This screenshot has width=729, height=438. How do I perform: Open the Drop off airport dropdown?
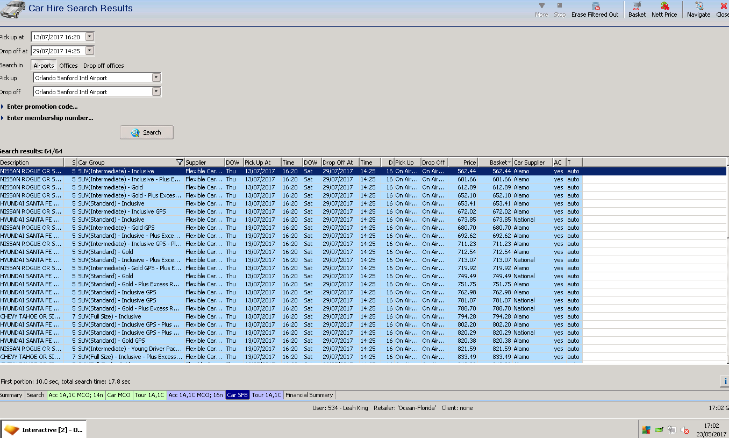tap(156, 91)
